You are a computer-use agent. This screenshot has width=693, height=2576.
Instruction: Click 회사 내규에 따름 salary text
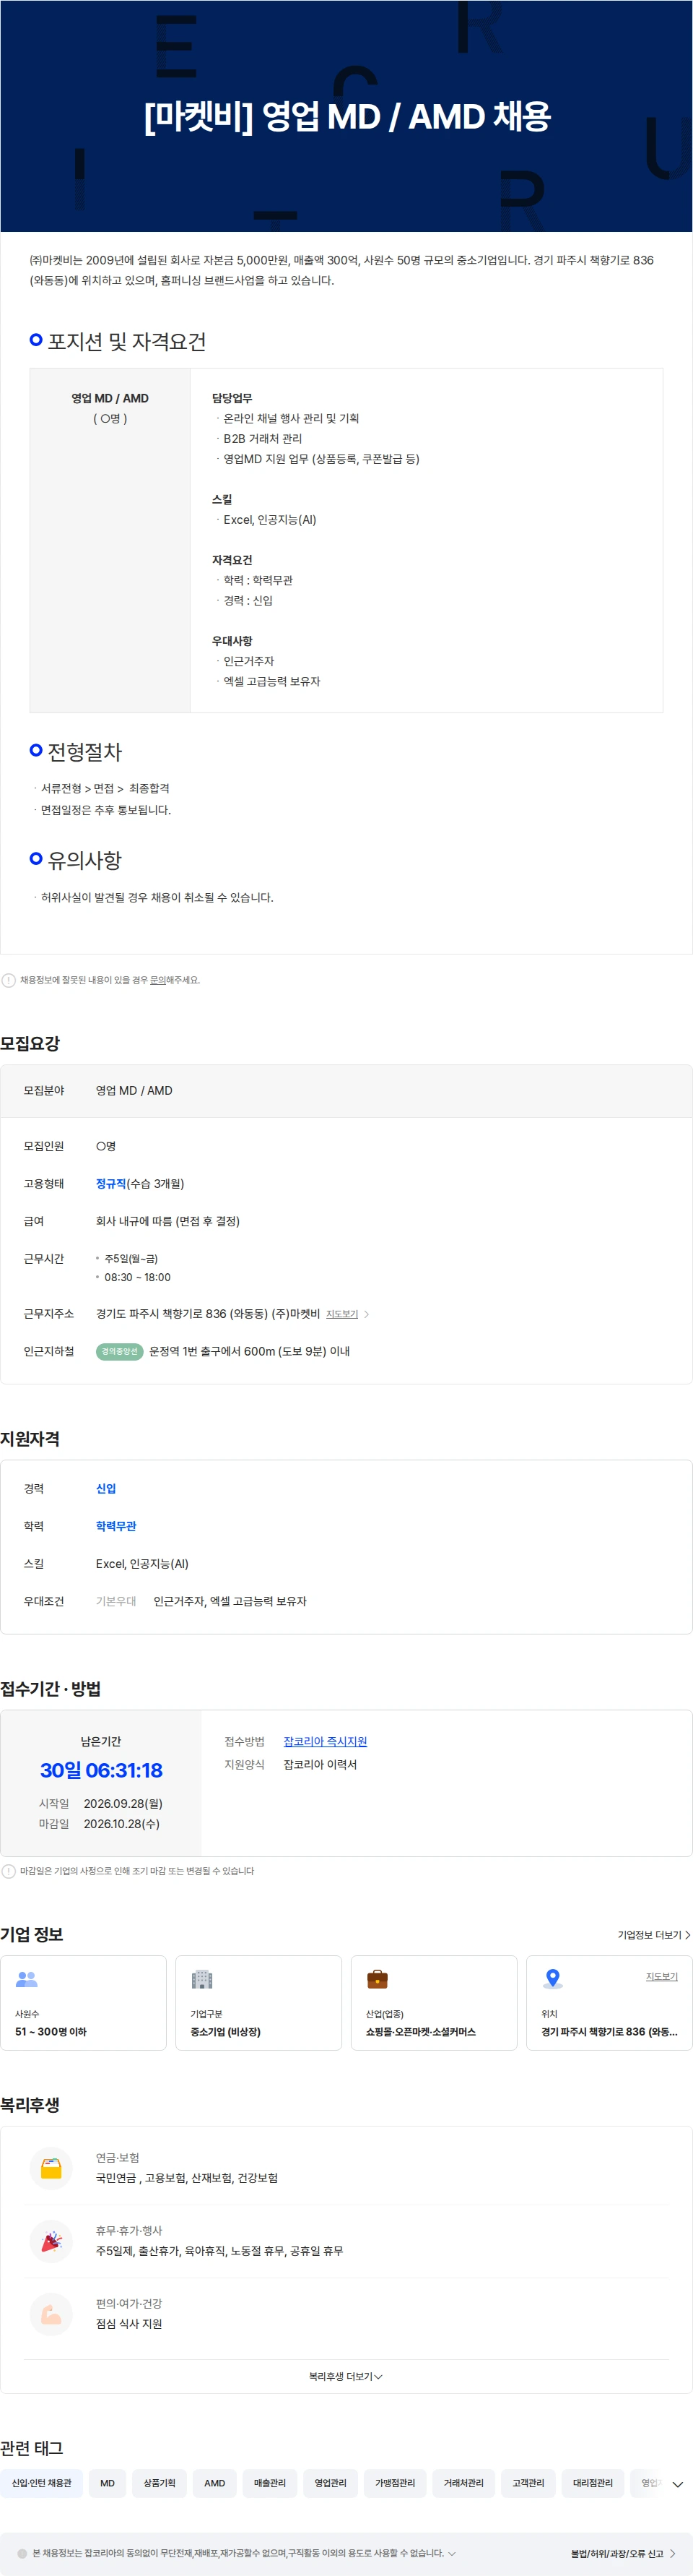click(x=167, y=1222)
